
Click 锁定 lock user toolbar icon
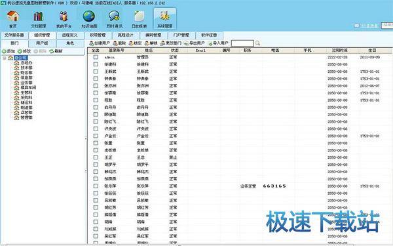click(x=131, y=43)
